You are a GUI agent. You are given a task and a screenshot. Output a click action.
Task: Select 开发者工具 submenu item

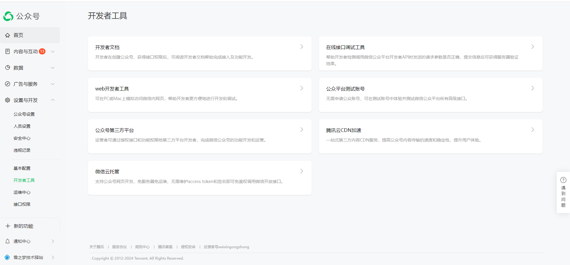(24, 180)
